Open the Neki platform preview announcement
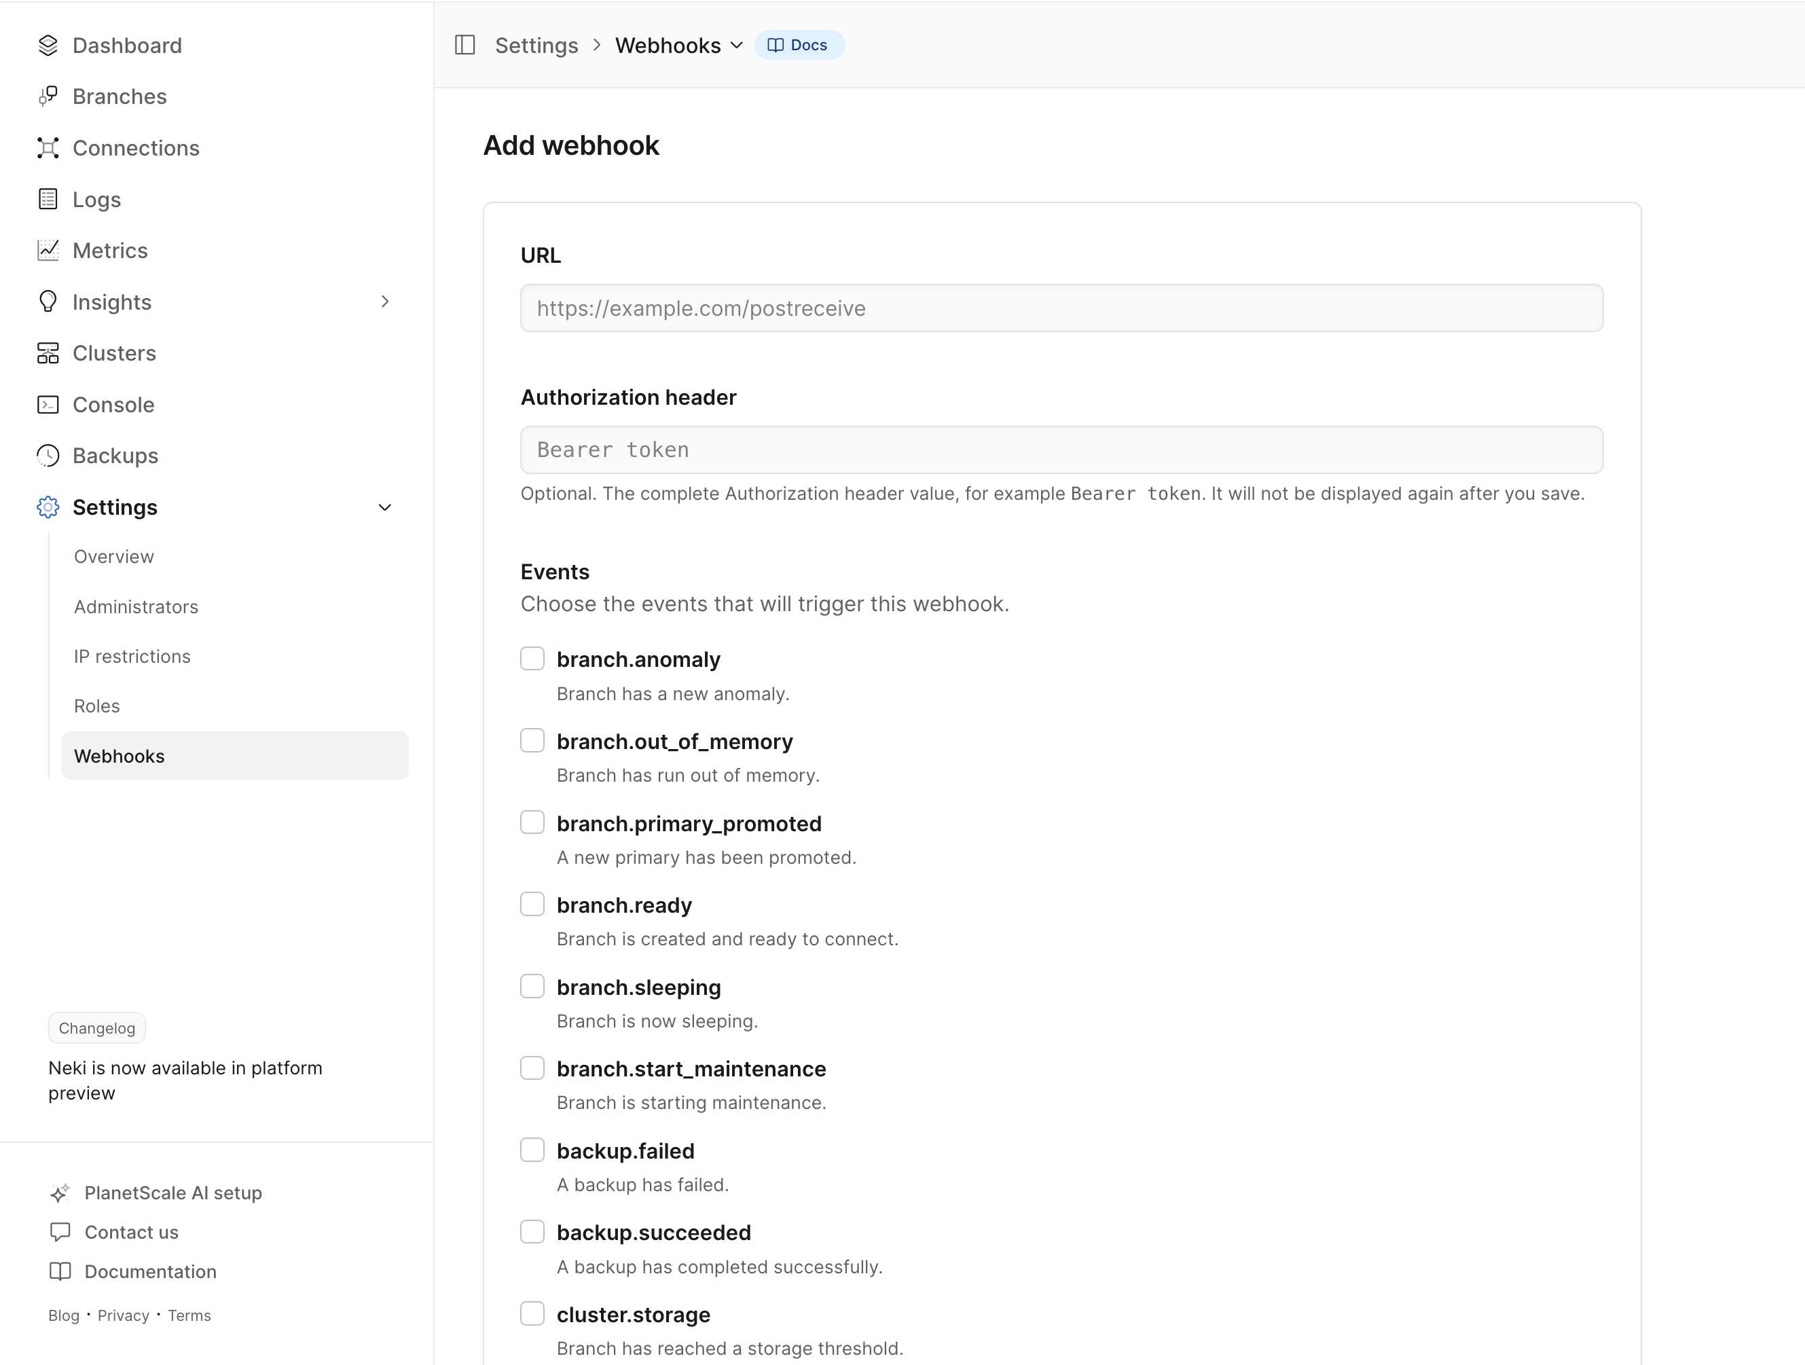This screenshot has width=1805, height=1365. tap(185, 1080)
